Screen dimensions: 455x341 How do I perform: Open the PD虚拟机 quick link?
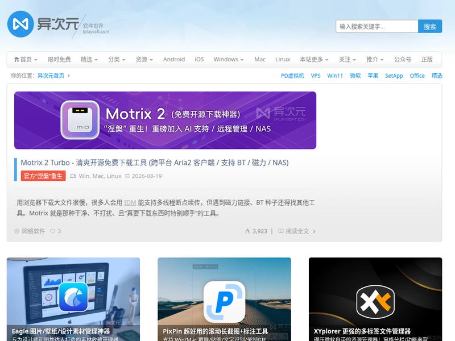coord(292,76)
